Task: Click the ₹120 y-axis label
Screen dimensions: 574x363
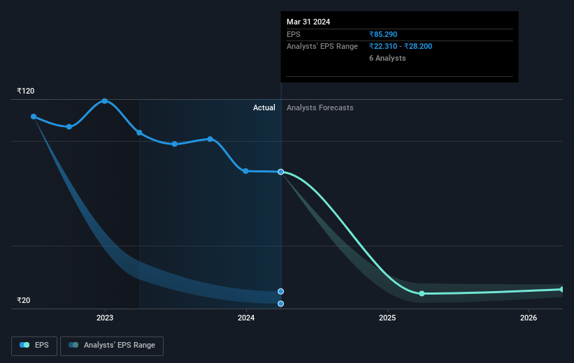Action: pyautogui.click(x=26, y=91)
